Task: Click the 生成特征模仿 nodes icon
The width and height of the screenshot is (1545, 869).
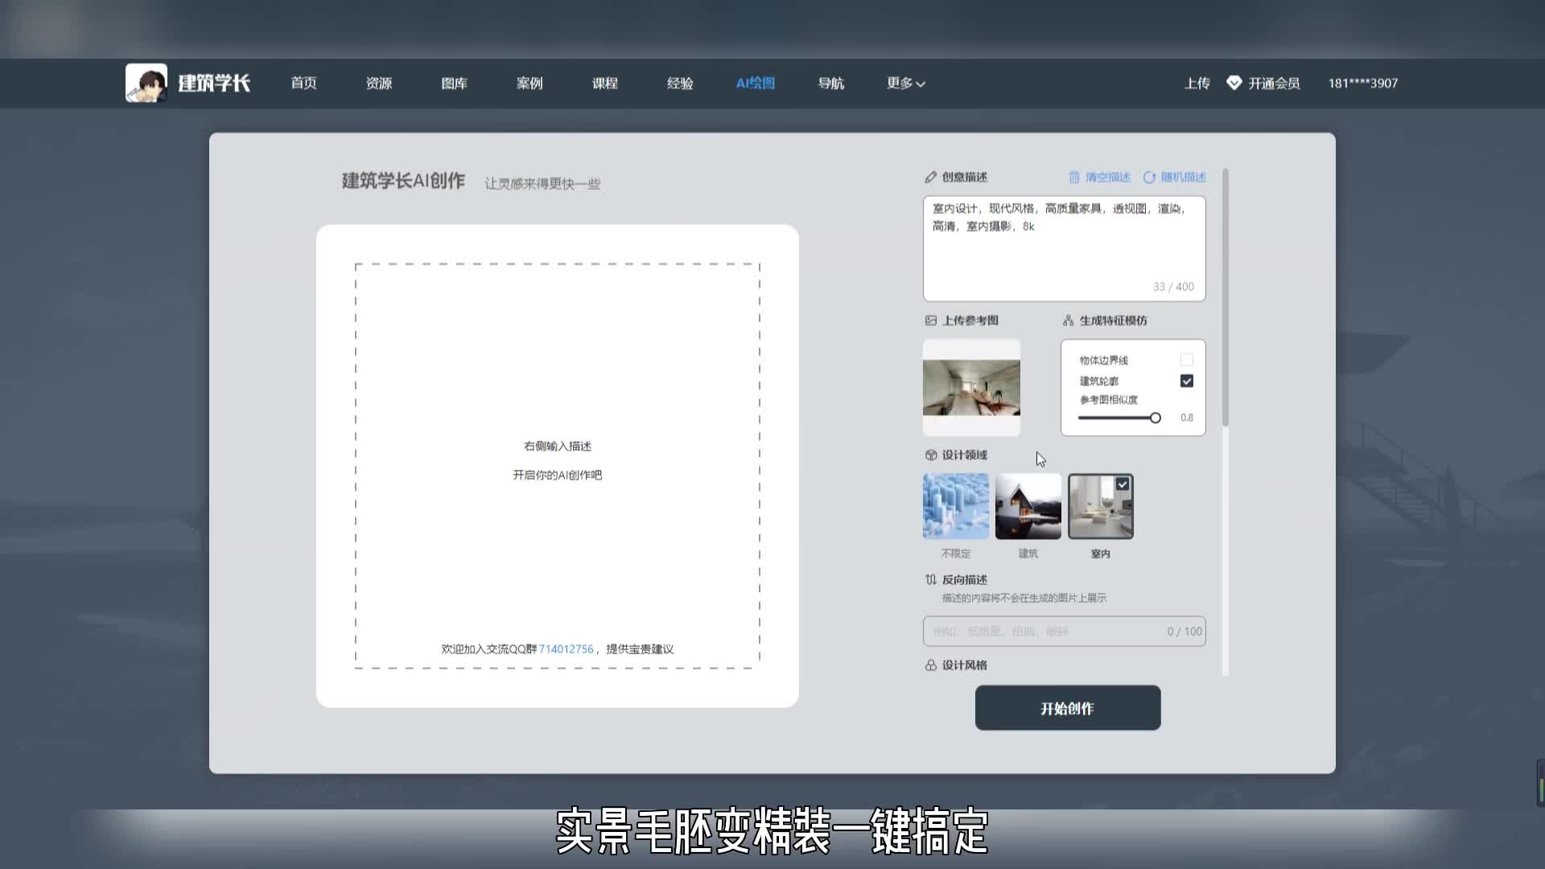Action: pyautogui.click(x=1068, y=320)
